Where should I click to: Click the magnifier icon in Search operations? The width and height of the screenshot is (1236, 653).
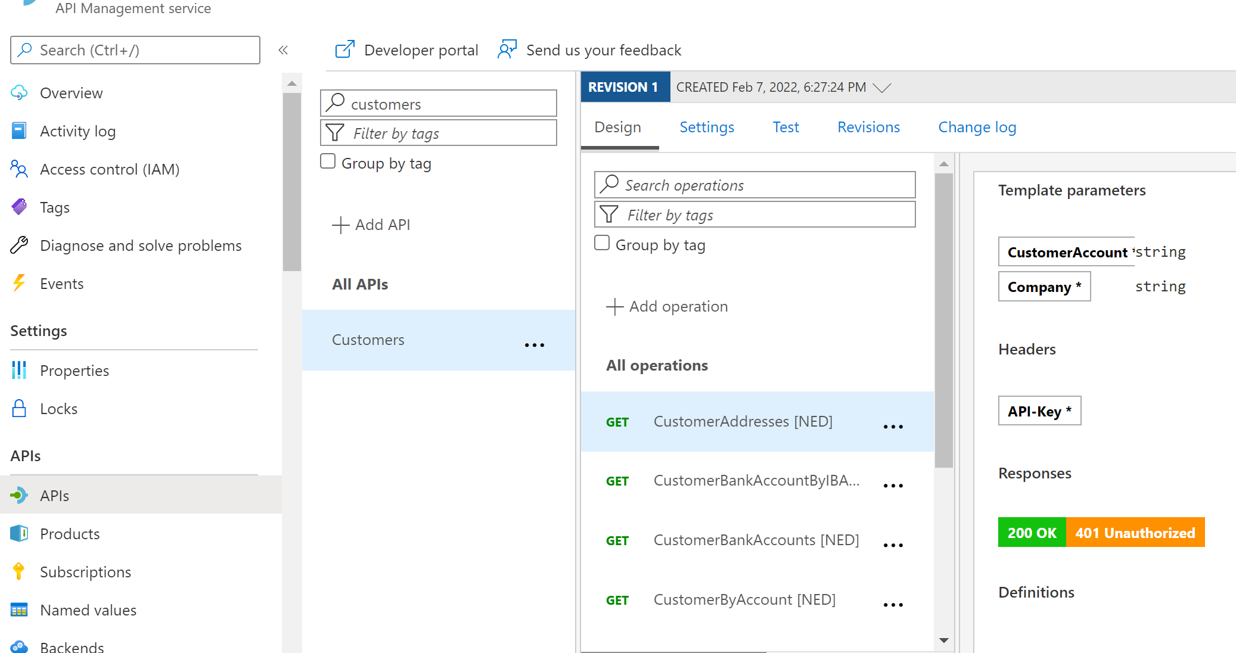pos(610,184)
